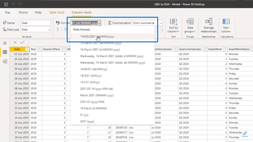Choose 14/3/01 (d/M/yy) format
This screenshot has width=253, height=142.
point(113,76)
